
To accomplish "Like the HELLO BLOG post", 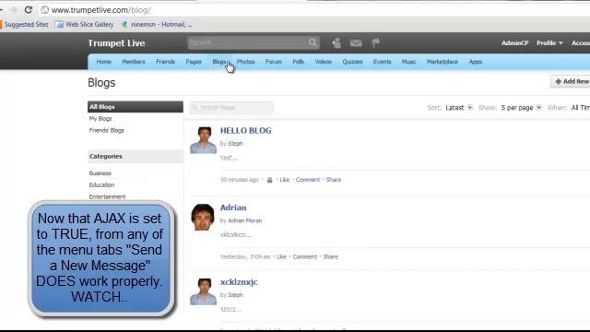I will [285, 180].
